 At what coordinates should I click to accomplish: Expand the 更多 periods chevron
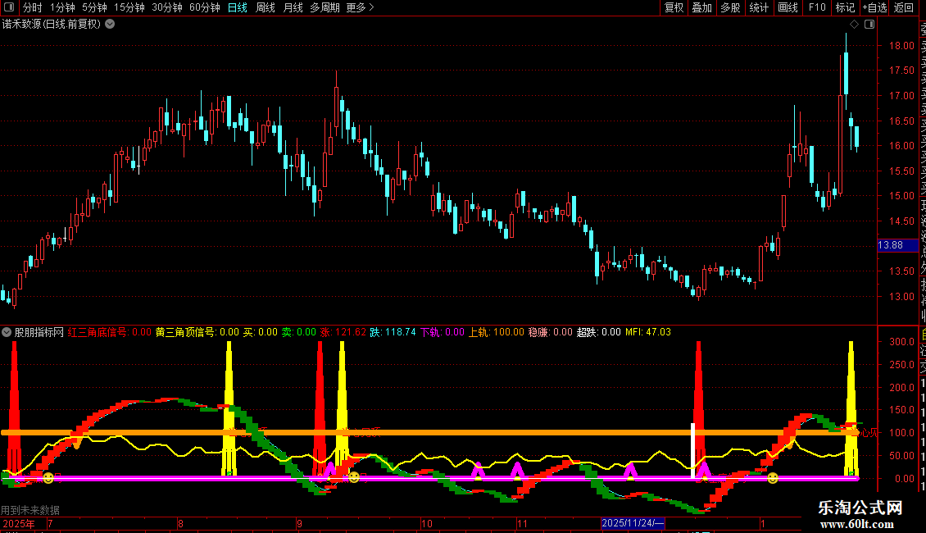pyautogui.click(x=371, y=7)
